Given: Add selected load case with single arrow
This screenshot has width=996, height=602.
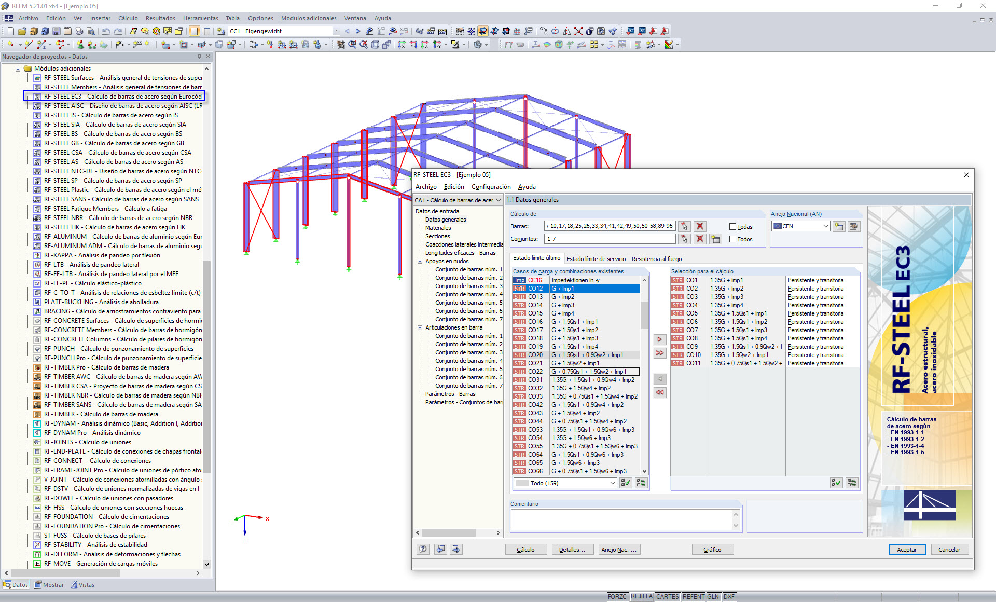Looking at the screenshot, I should pos(659,339).
